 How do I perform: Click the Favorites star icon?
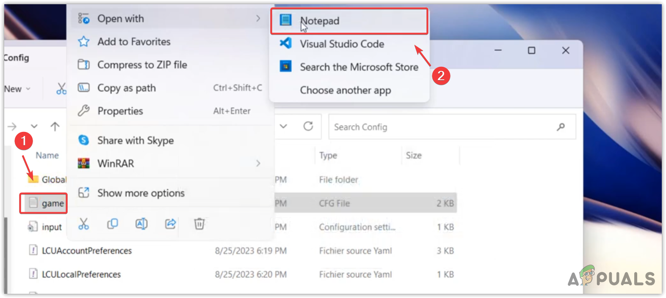(83, 41)
